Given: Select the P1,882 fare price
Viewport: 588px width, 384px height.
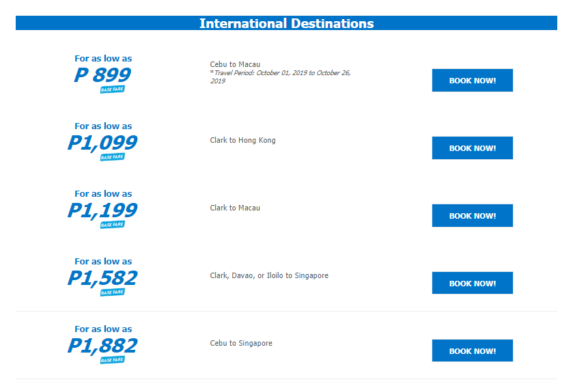Looking at the screenshot, I should coord(102,346).
